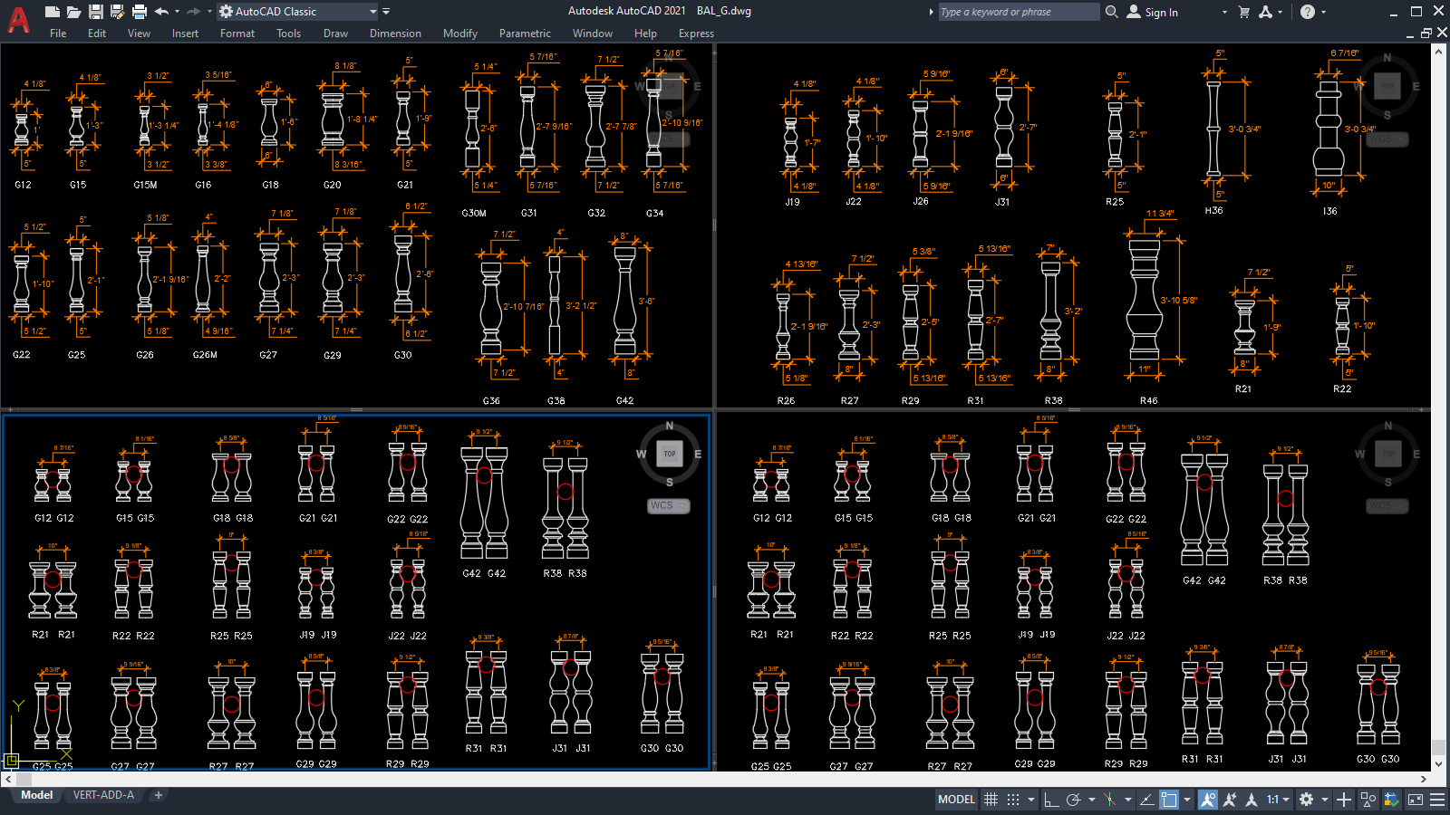Viewport: 1450px width, 815px height.
Task: Switch to the VERT-ADD-A layout tab
Action: click(103, 795)
